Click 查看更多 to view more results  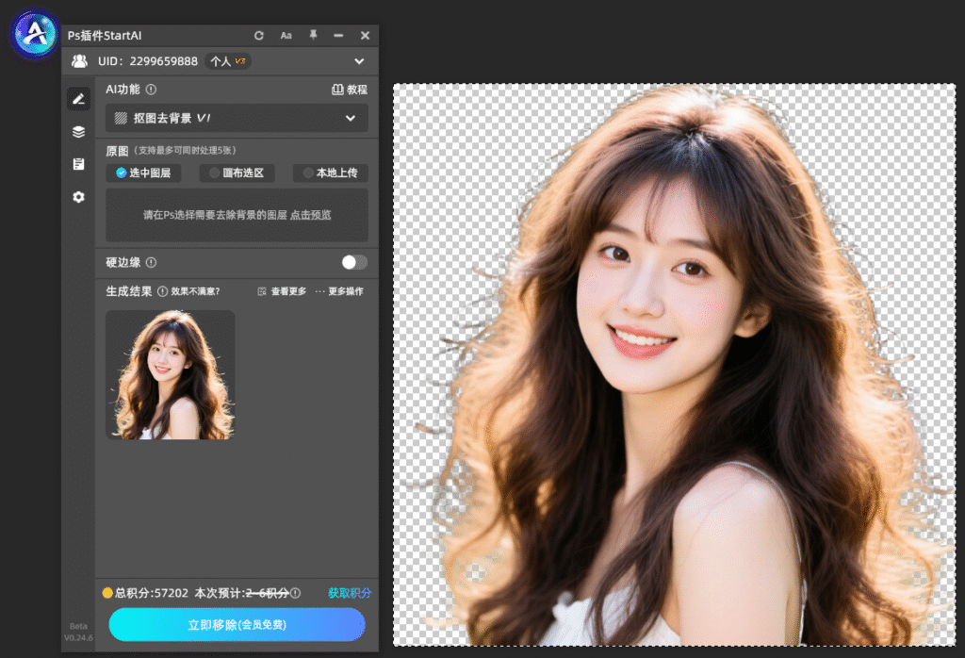click(282, 291)
